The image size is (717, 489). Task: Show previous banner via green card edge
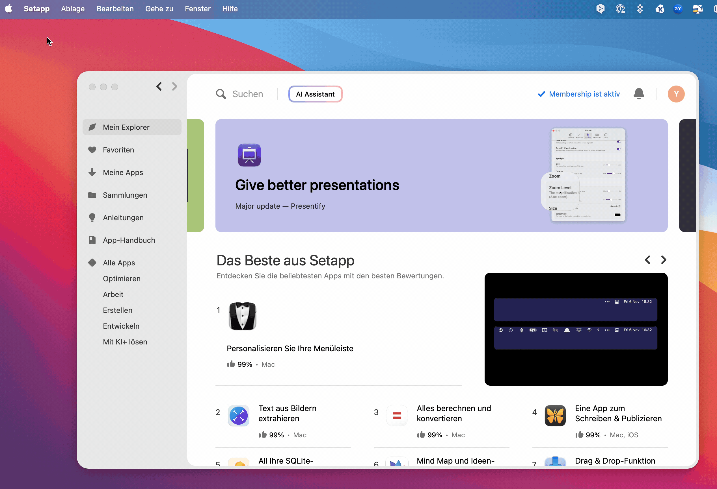pos(196,176)
